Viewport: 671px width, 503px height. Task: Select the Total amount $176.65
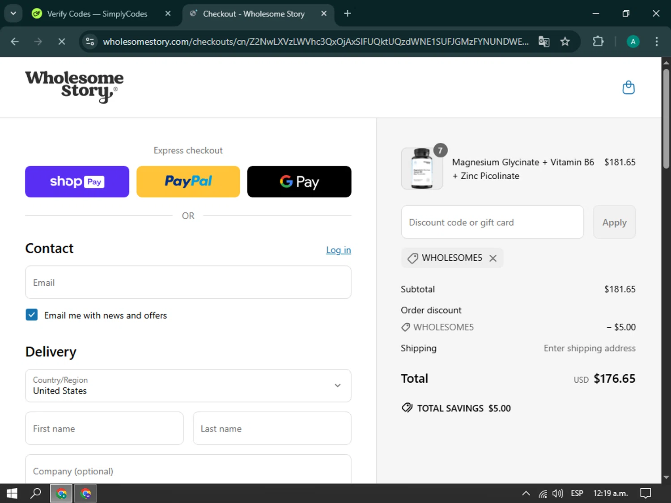615,379
